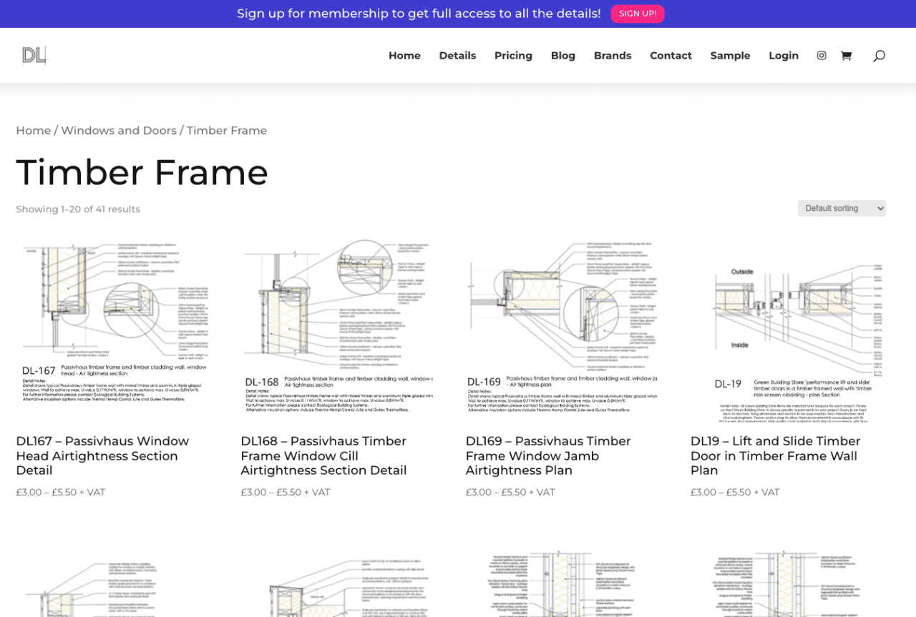Click the DL-168 drawing thumbnail
The height and width of the screenshot is (617, 916).
point(337,327)
